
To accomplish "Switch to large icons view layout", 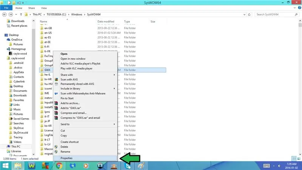I will coord(299,159).
